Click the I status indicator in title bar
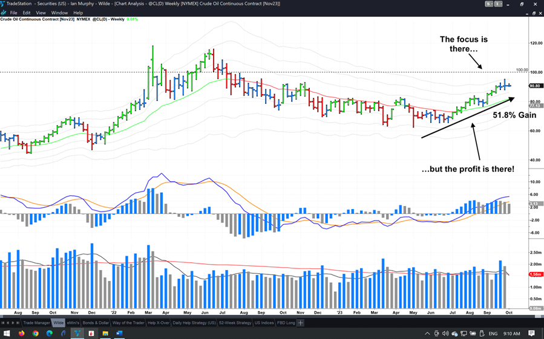The width and height of the screenshot is (544, 339). [497, 4]
